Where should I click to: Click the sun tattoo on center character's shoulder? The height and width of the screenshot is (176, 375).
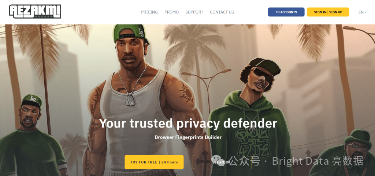186,94
